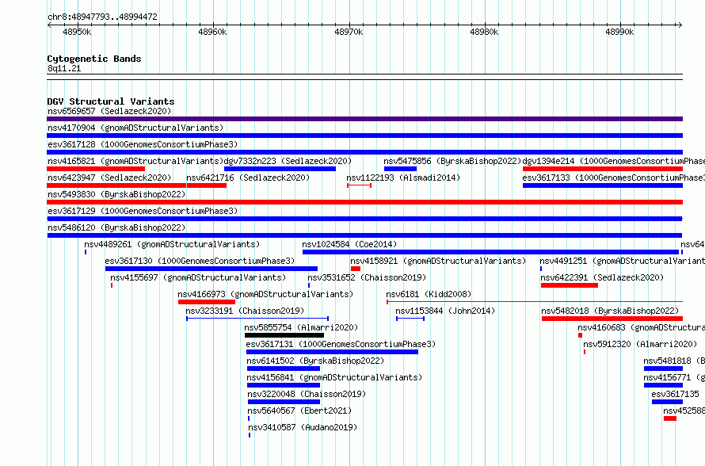Click the red nsv4165821 variant bar
The height and width of the screenshot is (466, 705).
pos(96,169)
